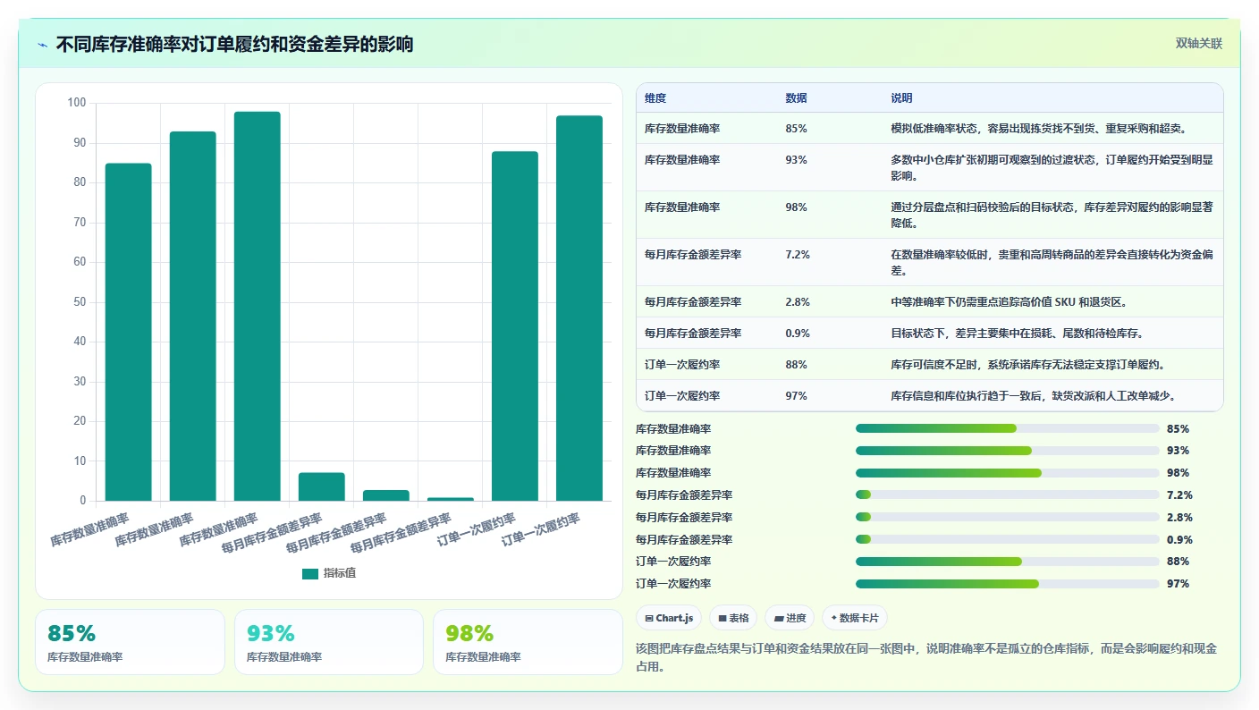Click the progress bar showing 7.2%
Viewport: 1259px width, 710px height.
(1008, 494)
